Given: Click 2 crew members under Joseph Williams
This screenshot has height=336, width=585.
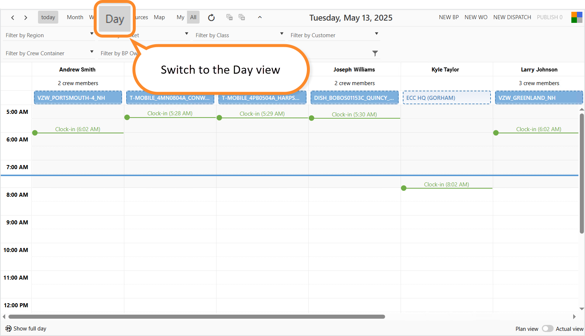Looking at the screenshot, I should pos(354,83).
